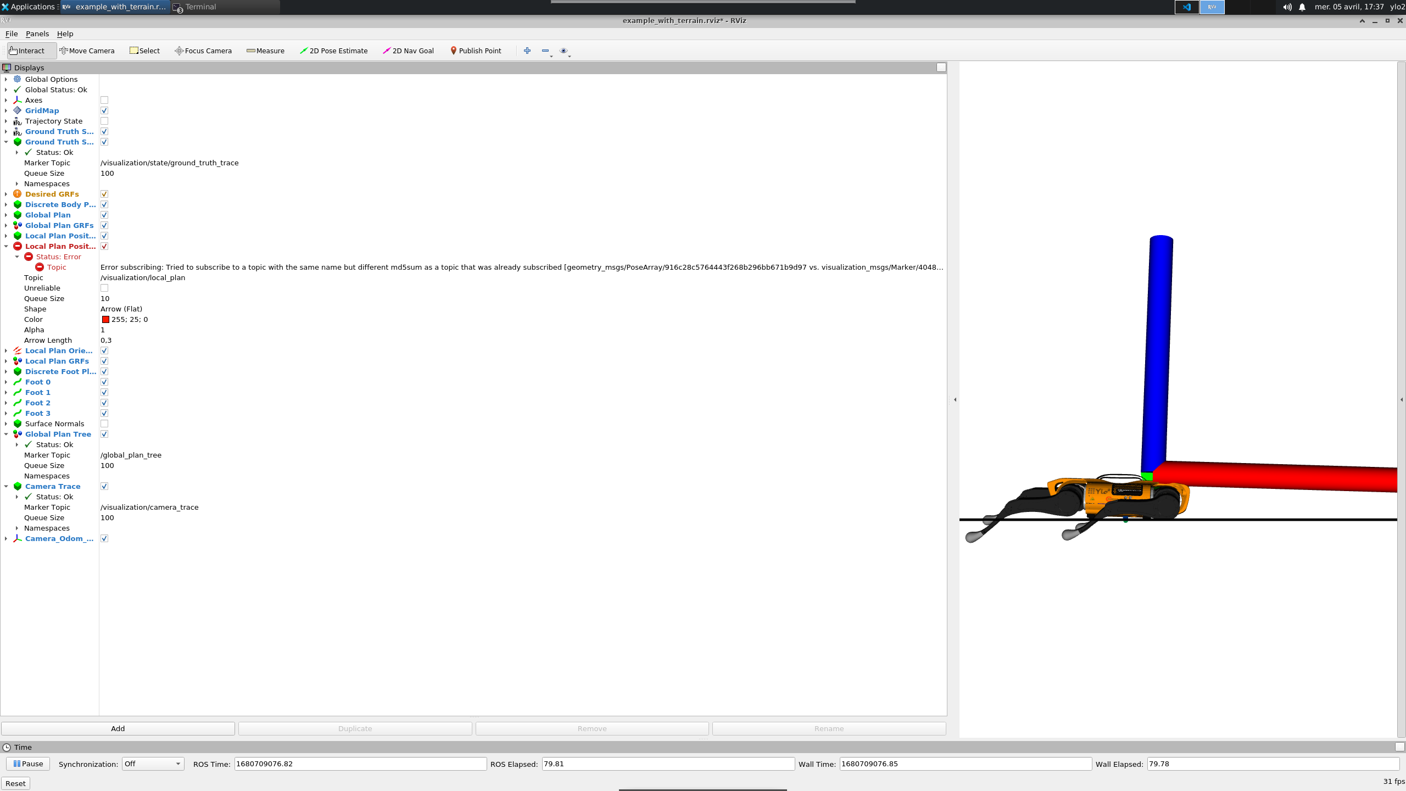Activate the Publish Point tool
The image size is (1406, 791).
click(x=476, y=51)
